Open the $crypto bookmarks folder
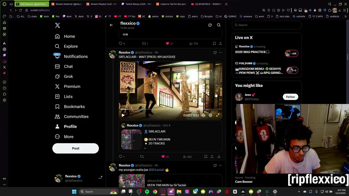This screenshot has width=349, height=196. point(206,16)
